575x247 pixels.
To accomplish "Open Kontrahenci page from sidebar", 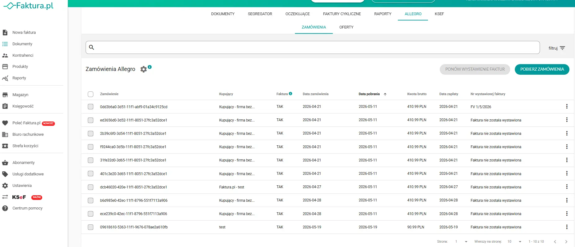I will (x=23, y=55).
